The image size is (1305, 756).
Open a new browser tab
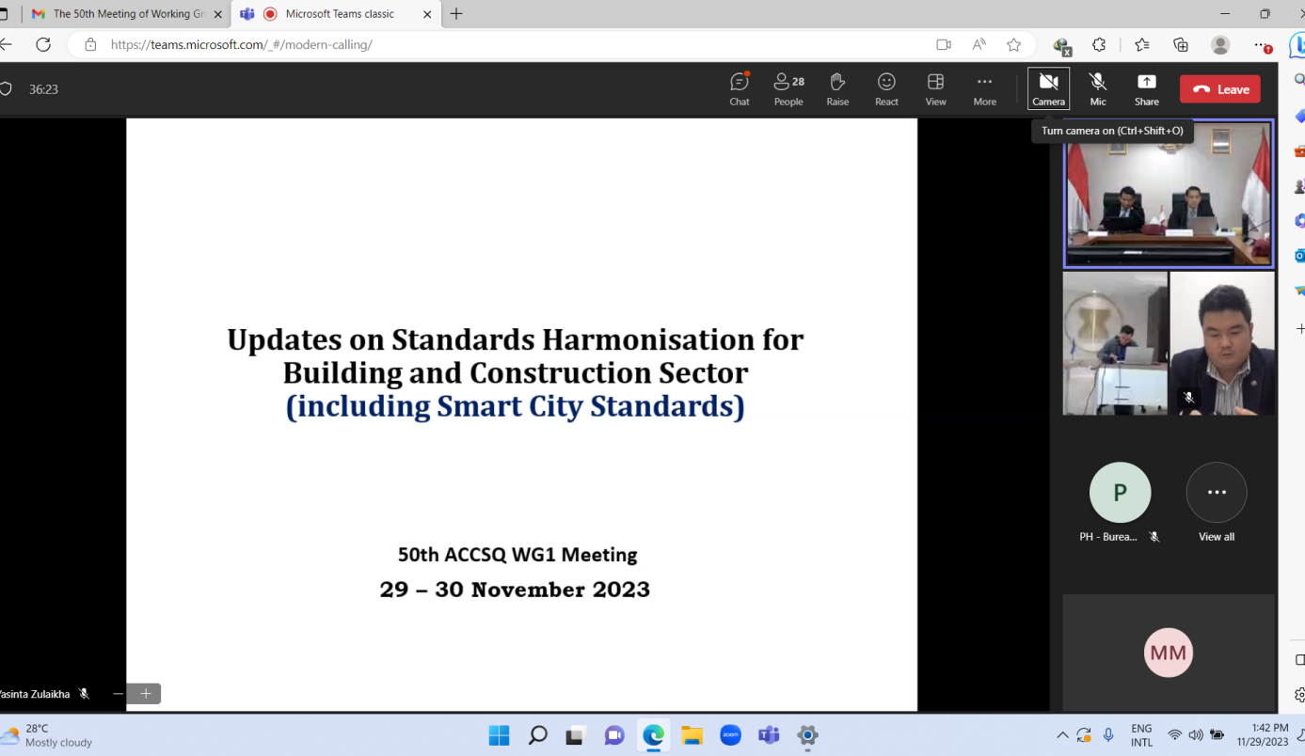tap(456, 14)
